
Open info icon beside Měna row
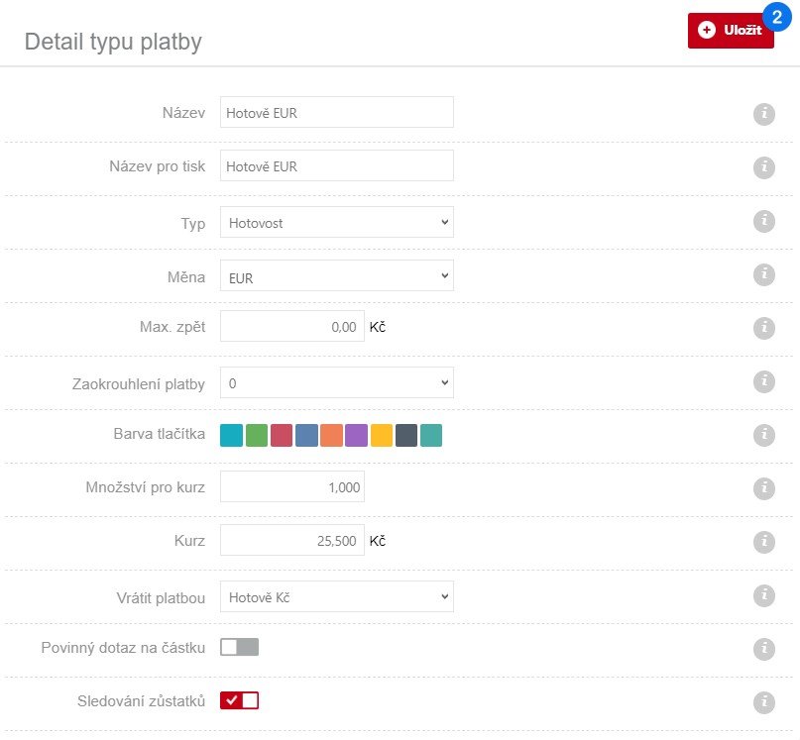pos(763,274)
